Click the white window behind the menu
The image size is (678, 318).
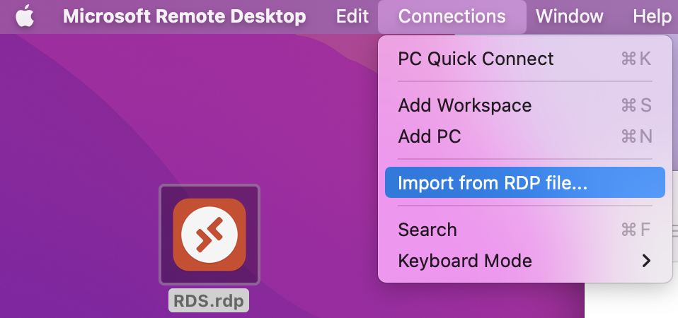tap(630, 302)
